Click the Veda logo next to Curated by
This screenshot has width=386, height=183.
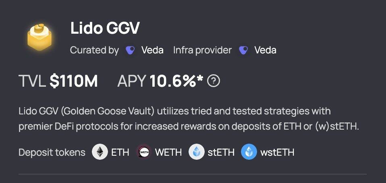(x=130, y=50)
